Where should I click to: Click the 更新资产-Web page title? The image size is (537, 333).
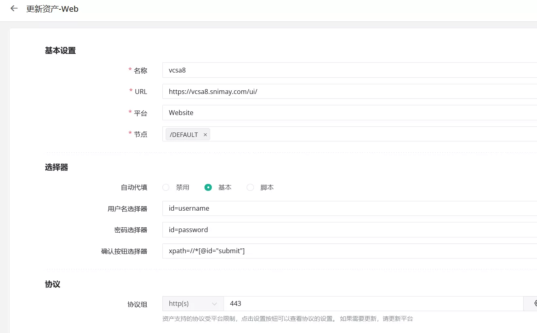[x=52, y=9]
